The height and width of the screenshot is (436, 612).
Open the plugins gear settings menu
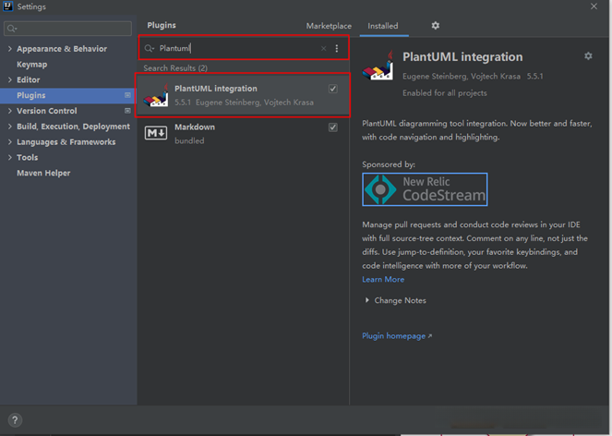click(x=436, y=26)
